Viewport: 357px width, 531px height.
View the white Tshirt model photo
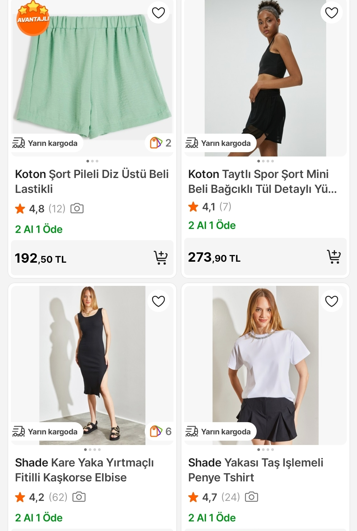pos(265,364)
